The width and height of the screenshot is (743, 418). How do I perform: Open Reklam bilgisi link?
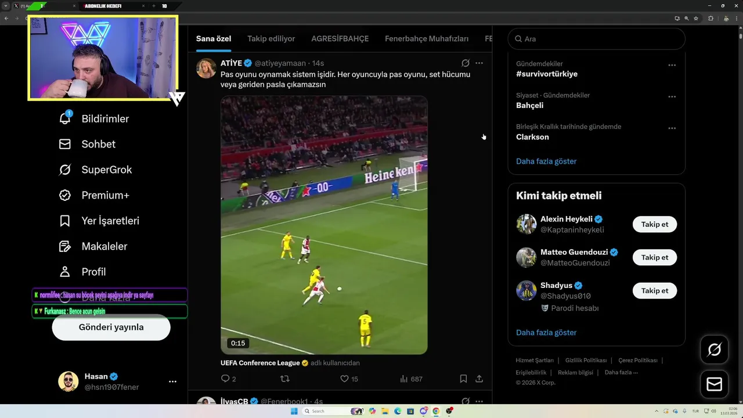tap(575, 373)
